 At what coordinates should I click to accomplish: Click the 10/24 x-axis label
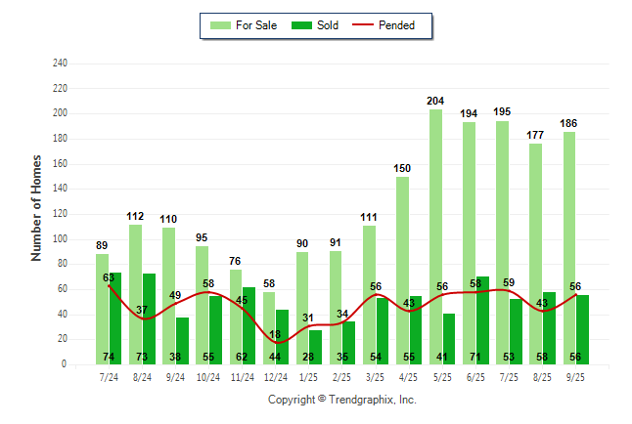point(208,376)
